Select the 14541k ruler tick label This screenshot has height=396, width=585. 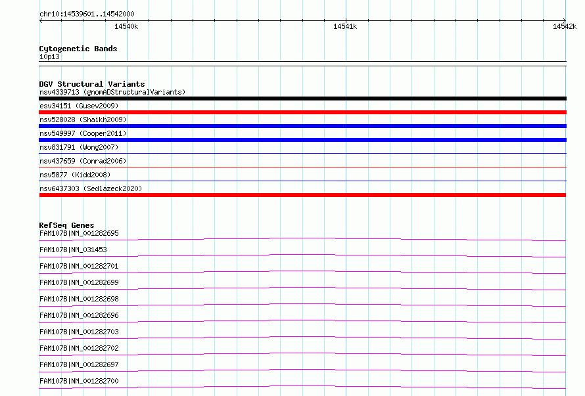point(345,26)
